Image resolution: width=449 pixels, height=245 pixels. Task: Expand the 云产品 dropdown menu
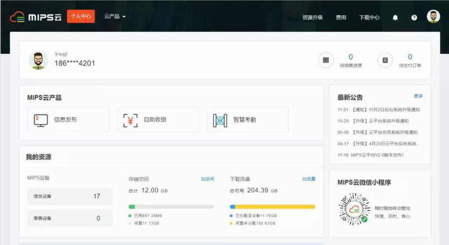(x=114, y=17)
